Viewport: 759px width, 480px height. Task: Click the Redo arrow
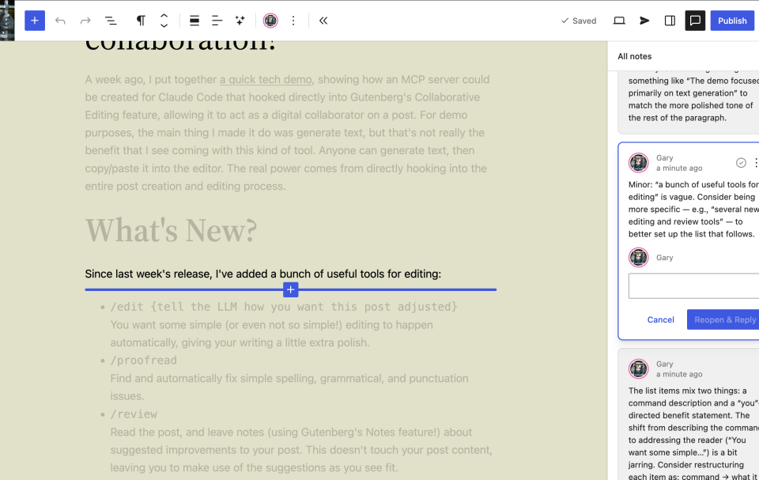click(85, 21)
